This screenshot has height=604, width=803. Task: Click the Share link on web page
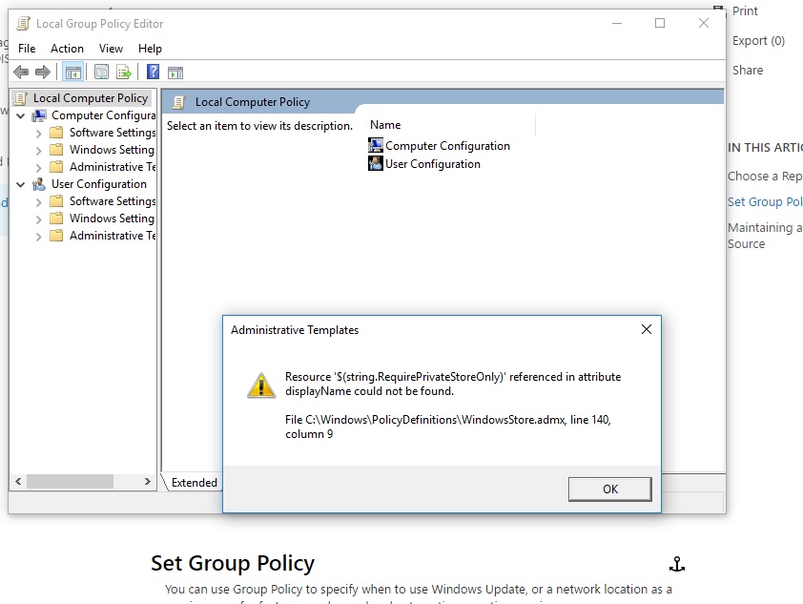click(747, 71)
